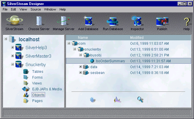Click date 'Oct 14, 1999 7:21:03 AM'
Viewport: 194px width, 119px height.
point(149,67)
